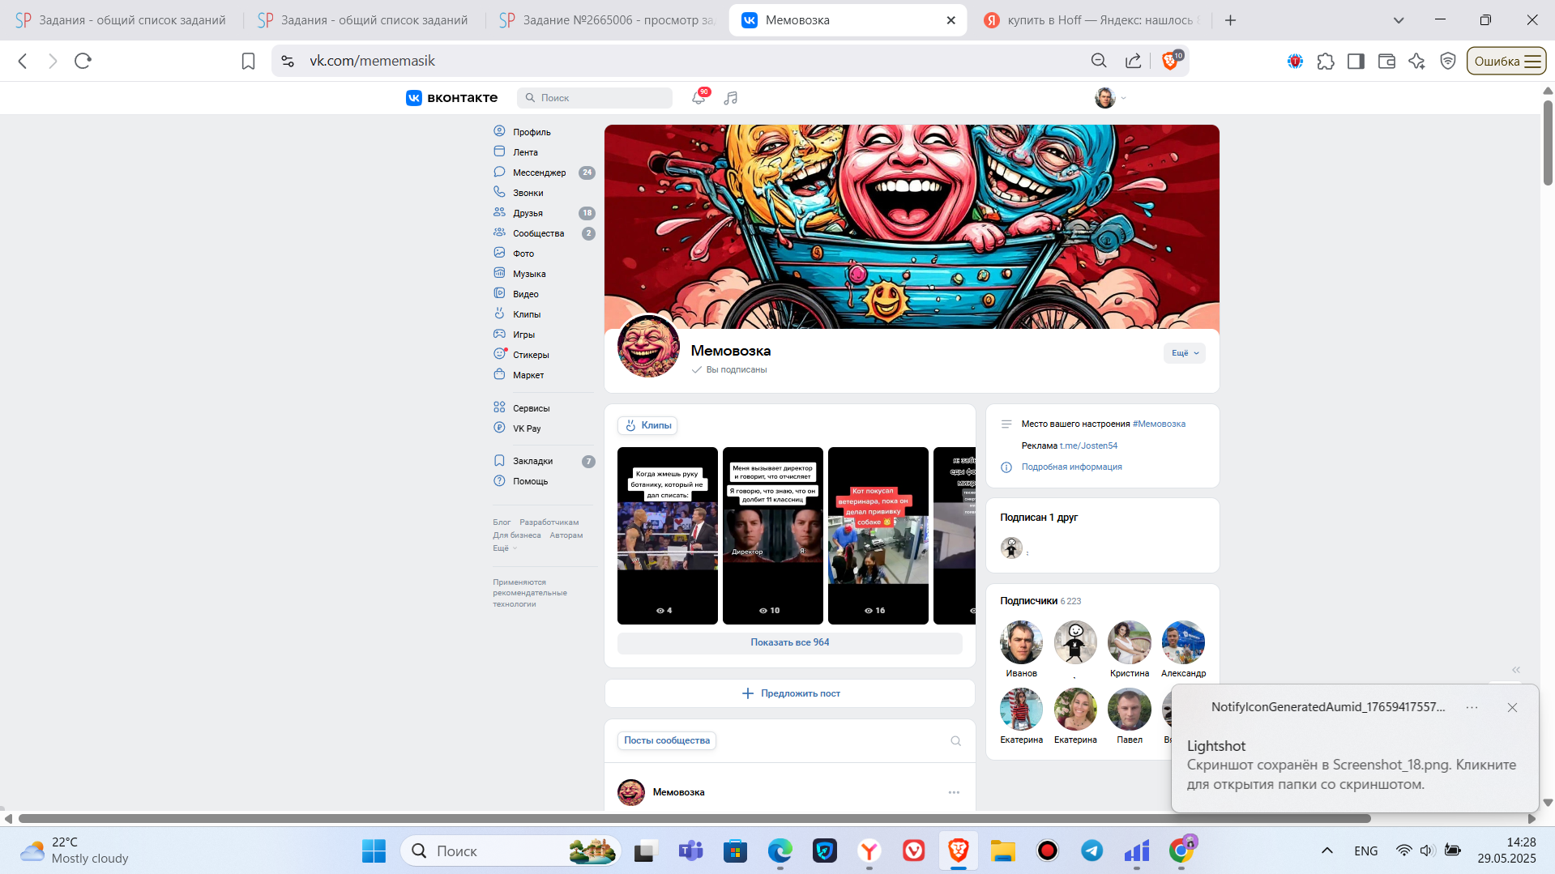Screen dimensions: 1555x874
Task: Open subscriber Павел's avatar
Action: coord(1130,710)
